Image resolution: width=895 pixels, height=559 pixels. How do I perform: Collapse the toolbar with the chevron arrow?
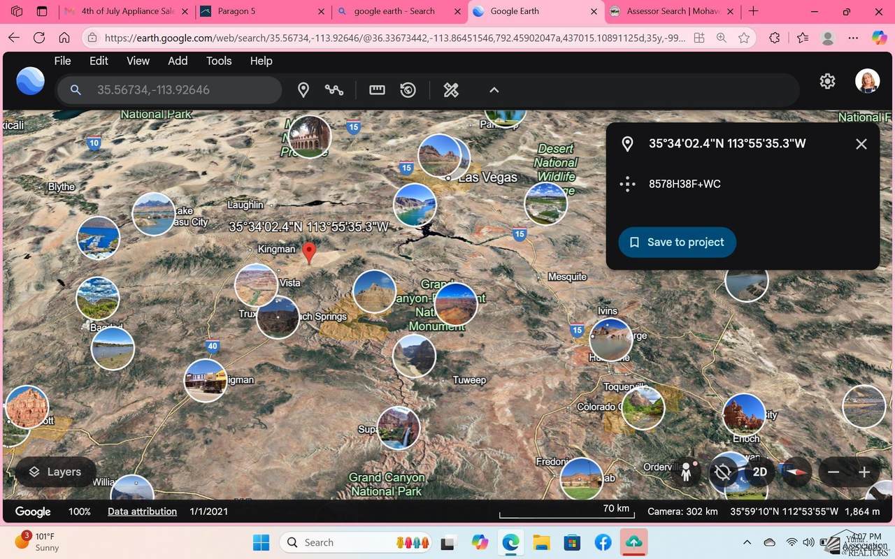coord(494,90)
